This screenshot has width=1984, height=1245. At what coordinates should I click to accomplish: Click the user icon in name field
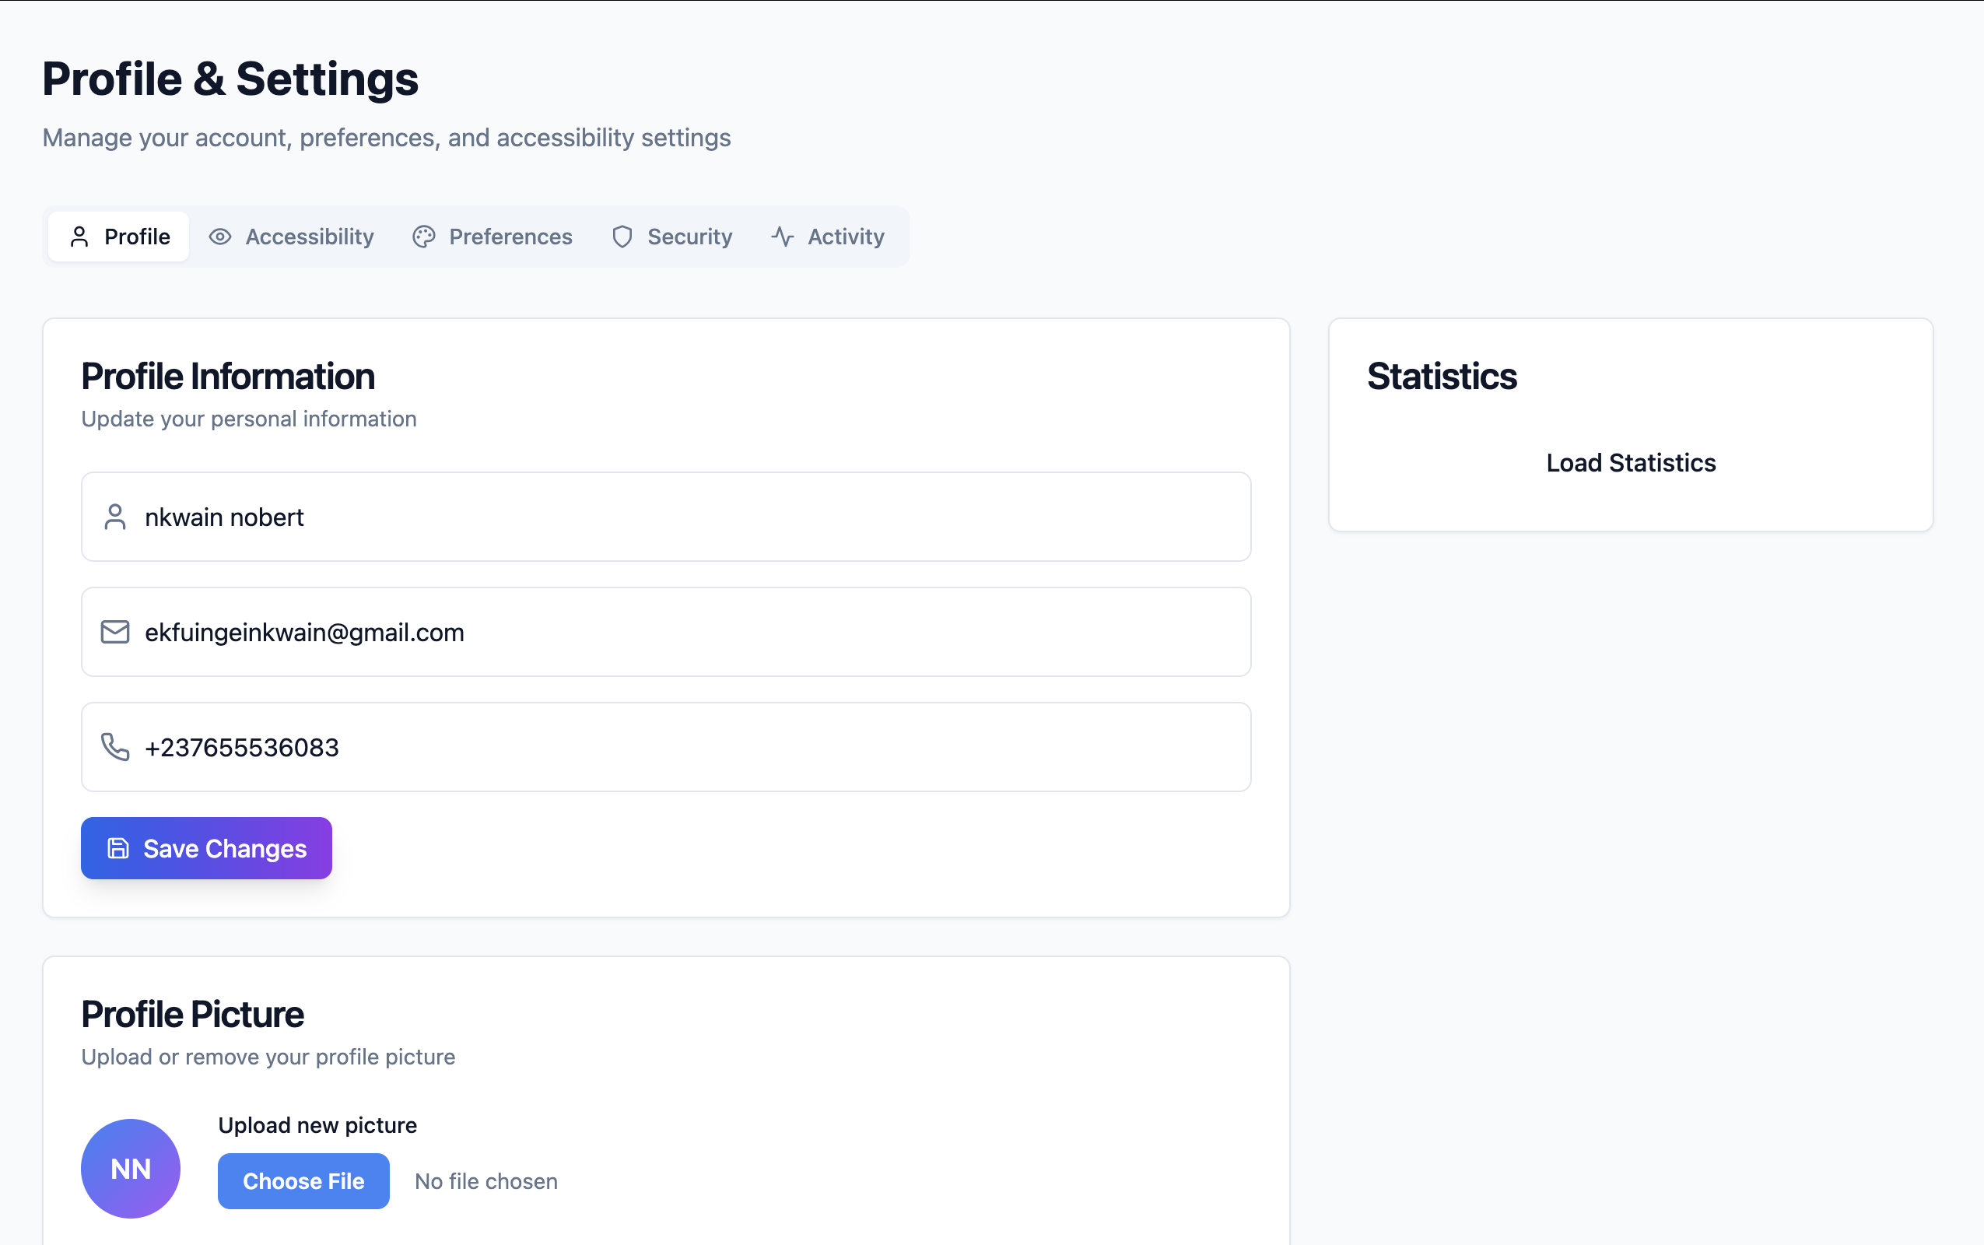115,517
